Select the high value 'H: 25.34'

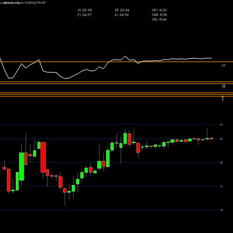point(122,10)
